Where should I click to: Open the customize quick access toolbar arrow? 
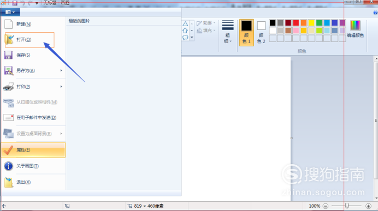[37, 3]
